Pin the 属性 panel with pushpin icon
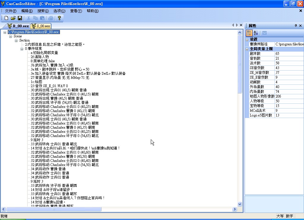The width and height of the screenshot is (304, 220). coord(296,26)
